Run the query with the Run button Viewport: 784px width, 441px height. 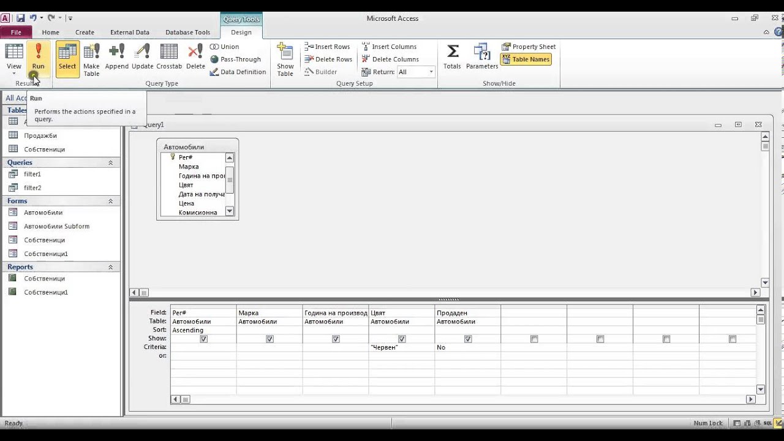pos(38,59)
